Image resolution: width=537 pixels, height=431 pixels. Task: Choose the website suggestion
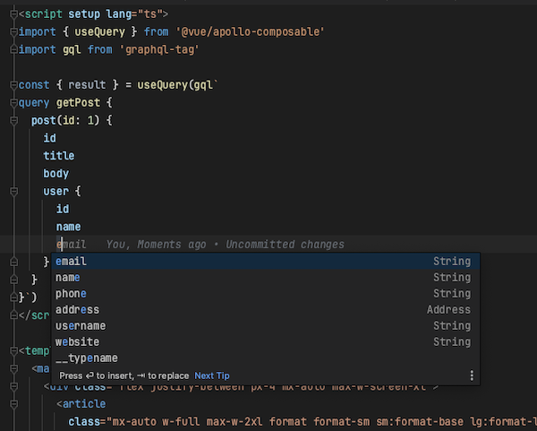(x=78, y=342)
